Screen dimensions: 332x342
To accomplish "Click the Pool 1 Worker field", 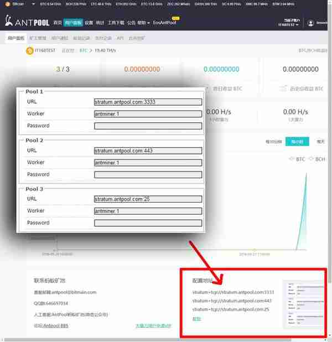I will [148, 114].
